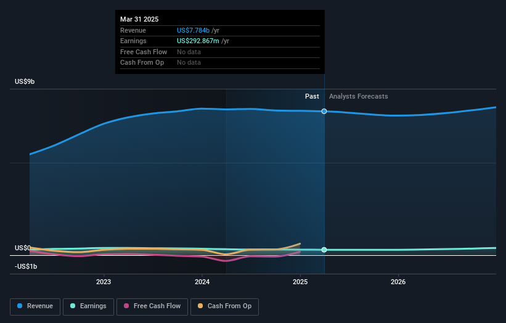Click the Revenue tooltip row label
Image resolution: width=506 pixels, height=323 pixels.
pos(133,30)
